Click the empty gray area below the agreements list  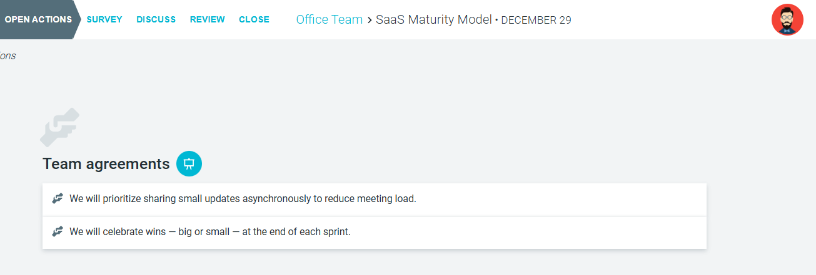point(375,263)
